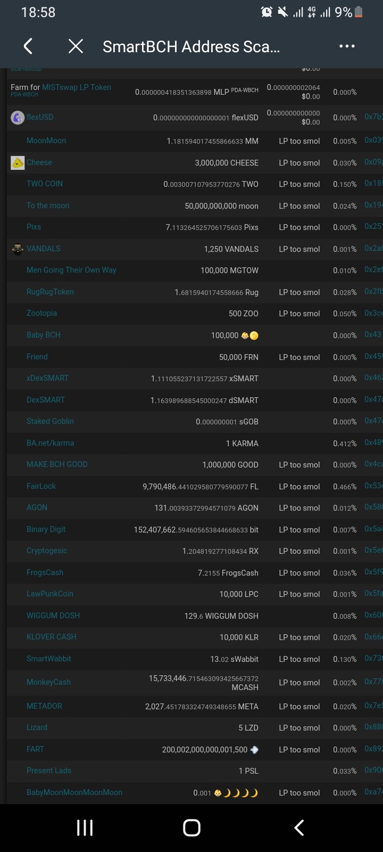This screenshot has height=852, width=383.
Task: Close the SmartBCH Address Scanner page
Action: [x=76, y=46]
